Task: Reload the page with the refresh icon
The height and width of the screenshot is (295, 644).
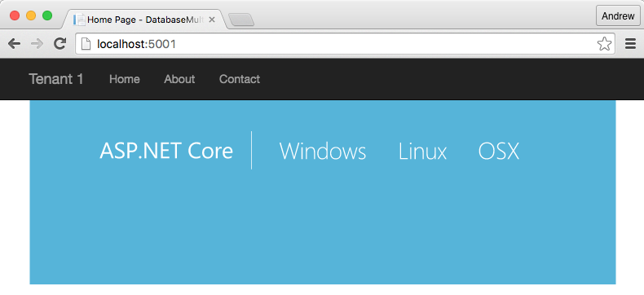Action: coord(60,43)
